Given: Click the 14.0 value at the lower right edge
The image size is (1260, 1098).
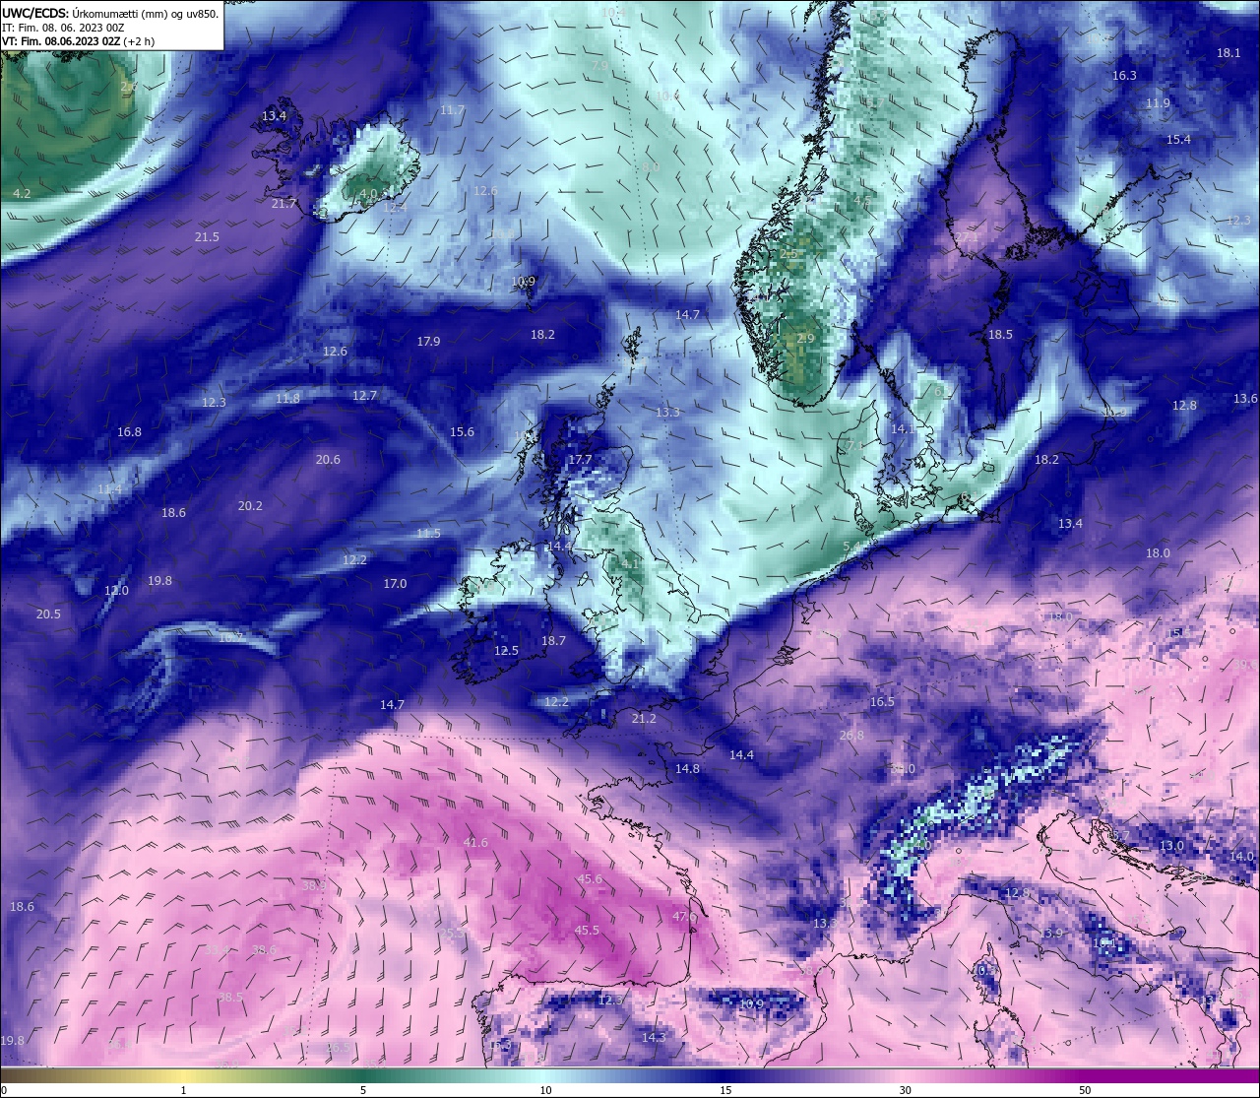Looking at the screenshot, I should coord(1241,857).
